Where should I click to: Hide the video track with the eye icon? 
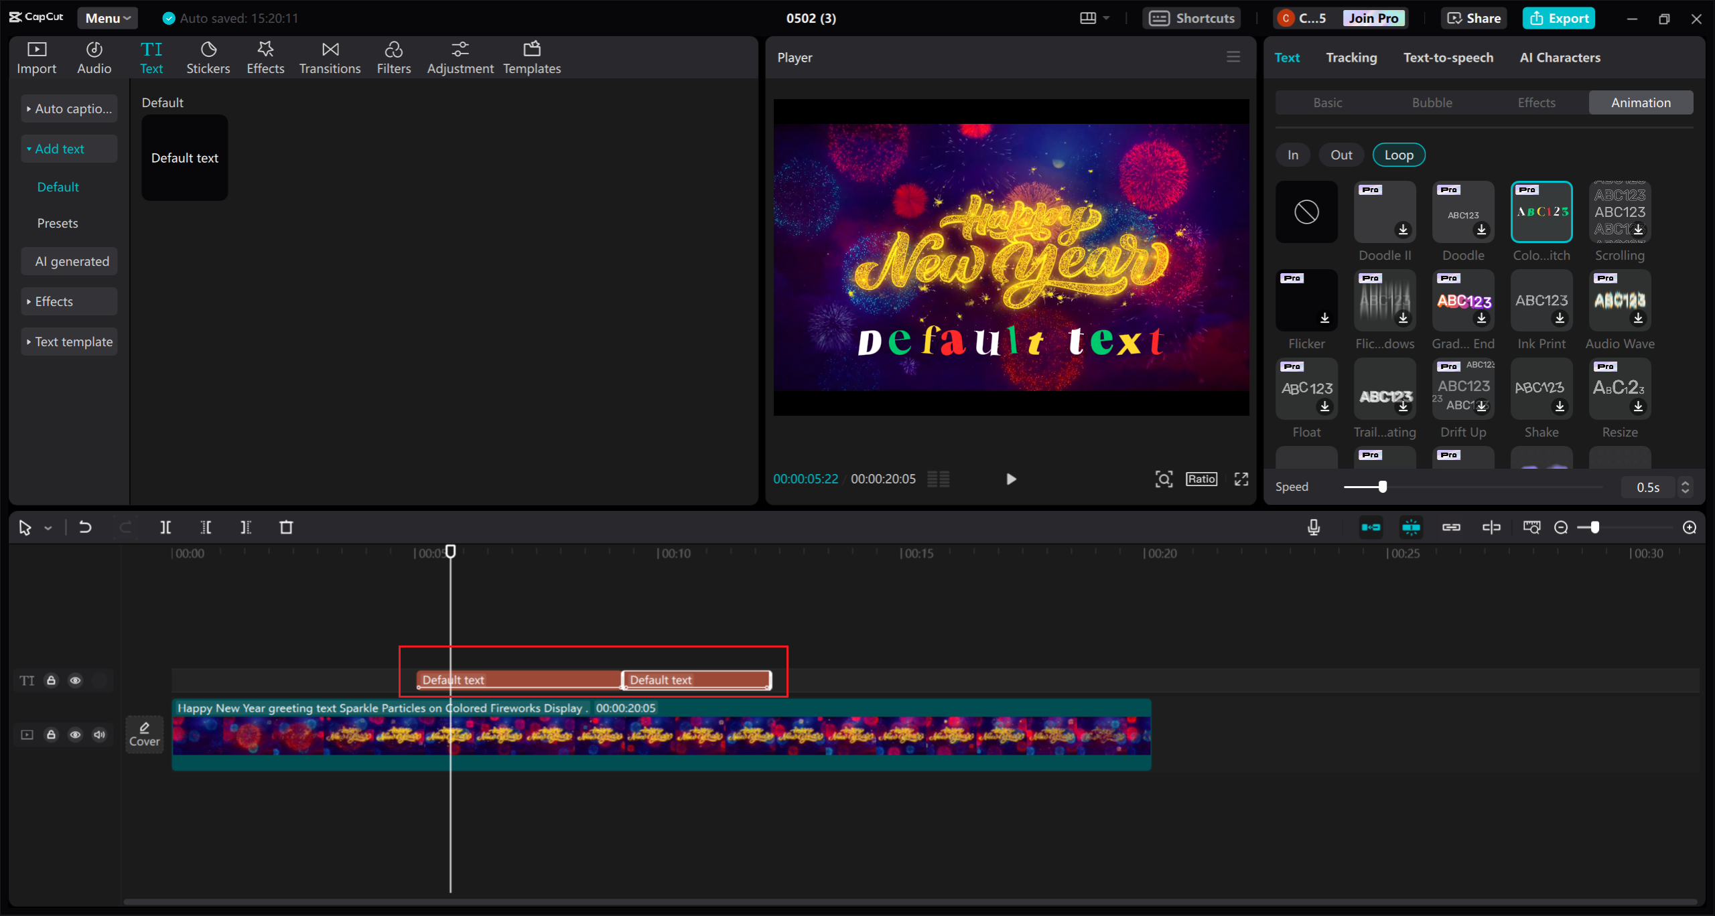tap(75, 735)
